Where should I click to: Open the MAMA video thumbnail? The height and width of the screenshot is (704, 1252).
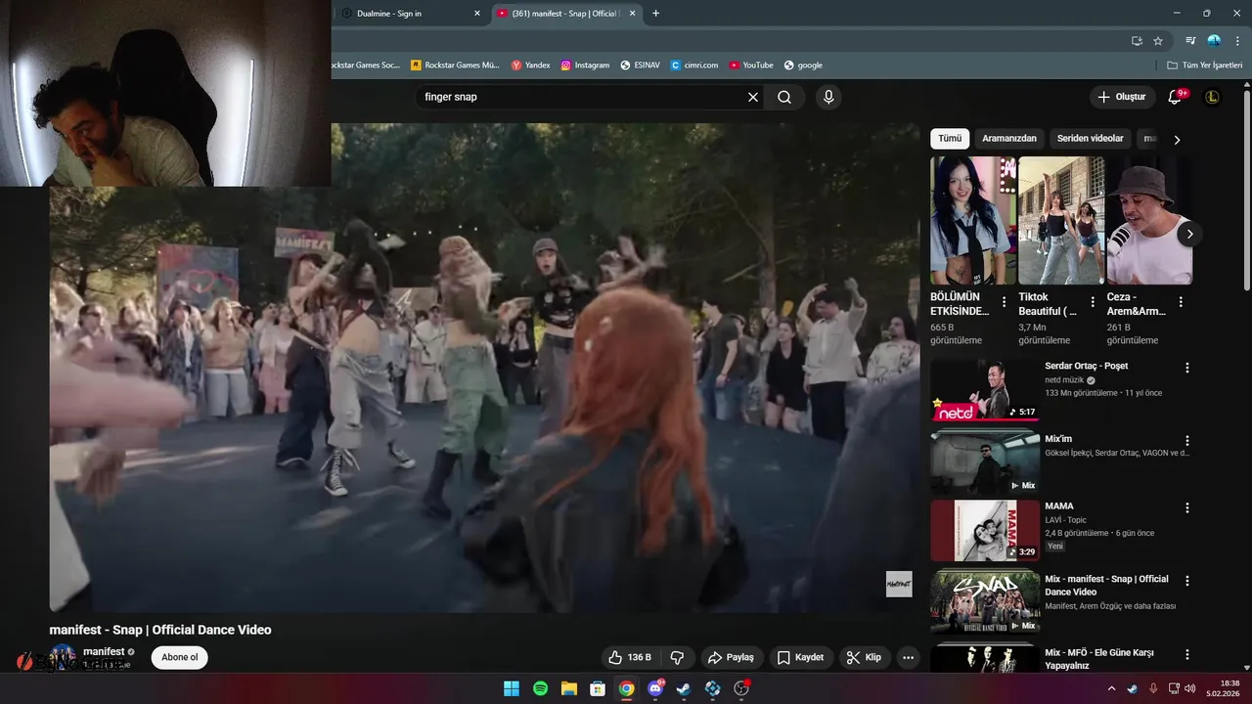(x=985, y=531)
